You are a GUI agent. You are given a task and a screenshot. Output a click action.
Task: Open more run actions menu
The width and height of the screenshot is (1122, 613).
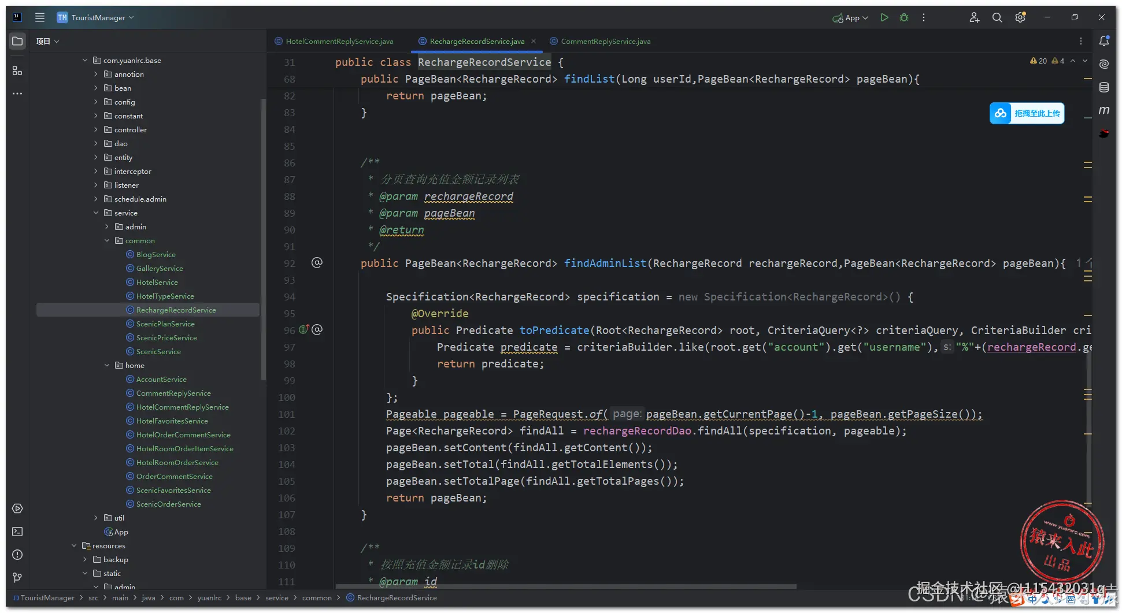(x=924, y=17)
